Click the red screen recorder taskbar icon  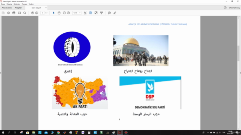click(126, 132)
